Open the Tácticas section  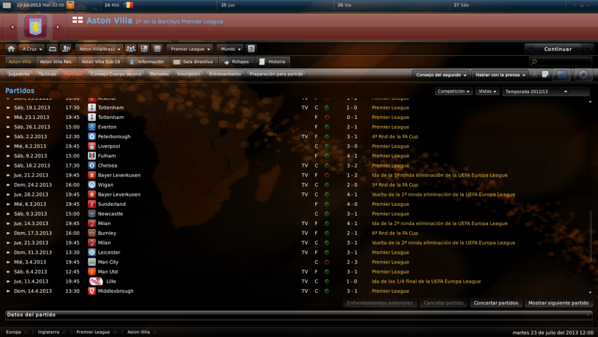(x=47, y=74)
